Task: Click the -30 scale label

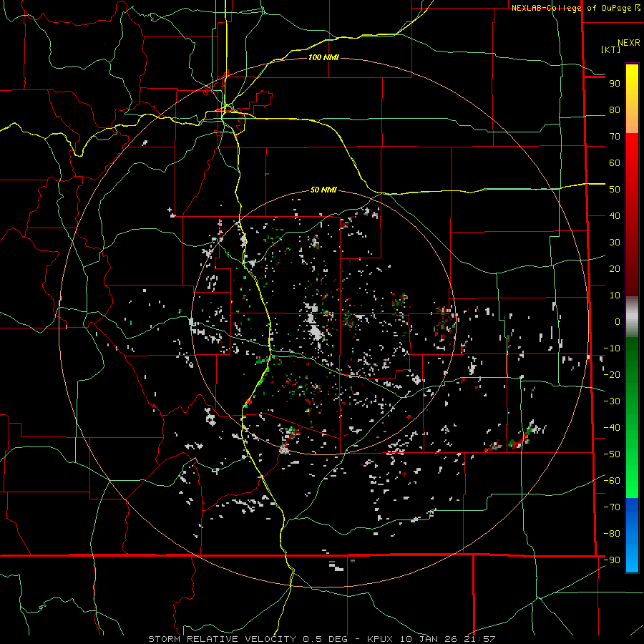Action: pyautogui.click(x=612, y=401)
